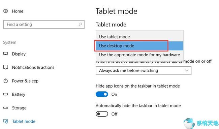
Task: Open the Battery settings page
Action: (19, 94)
